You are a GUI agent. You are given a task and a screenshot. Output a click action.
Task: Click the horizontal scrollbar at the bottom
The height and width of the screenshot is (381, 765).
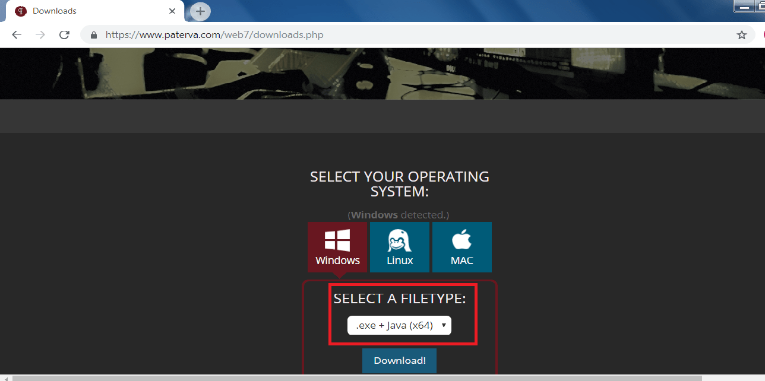tap(356, 377)
